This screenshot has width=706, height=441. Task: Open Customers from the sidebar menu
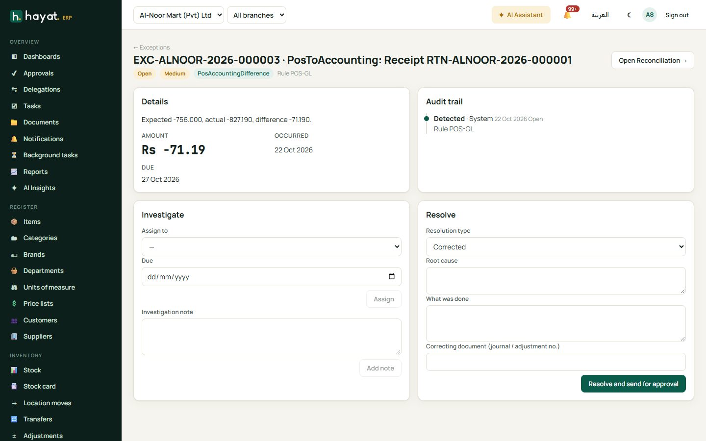40,320
